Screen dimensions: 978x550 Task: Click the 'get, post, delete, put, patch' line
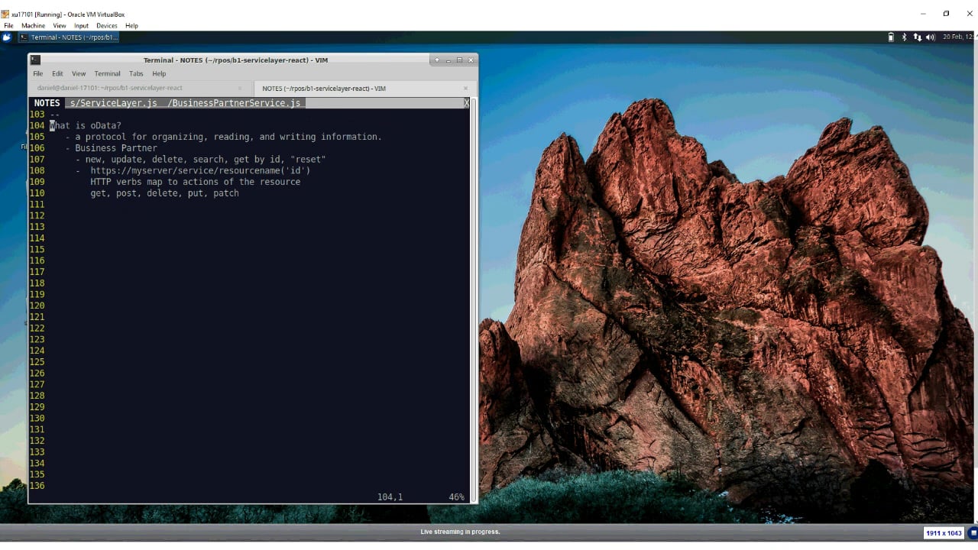[x=164, y=193]
